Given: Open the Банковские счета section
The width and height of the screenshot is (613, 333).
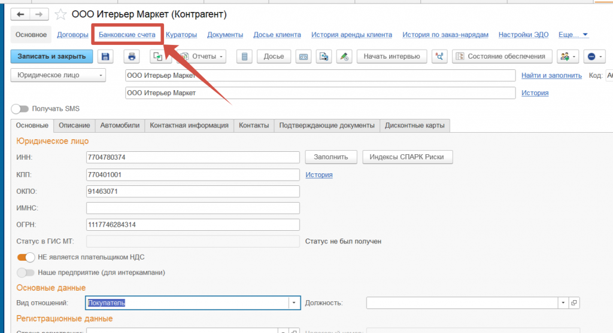Looking at the screenshot, I should tap(127, 35).
